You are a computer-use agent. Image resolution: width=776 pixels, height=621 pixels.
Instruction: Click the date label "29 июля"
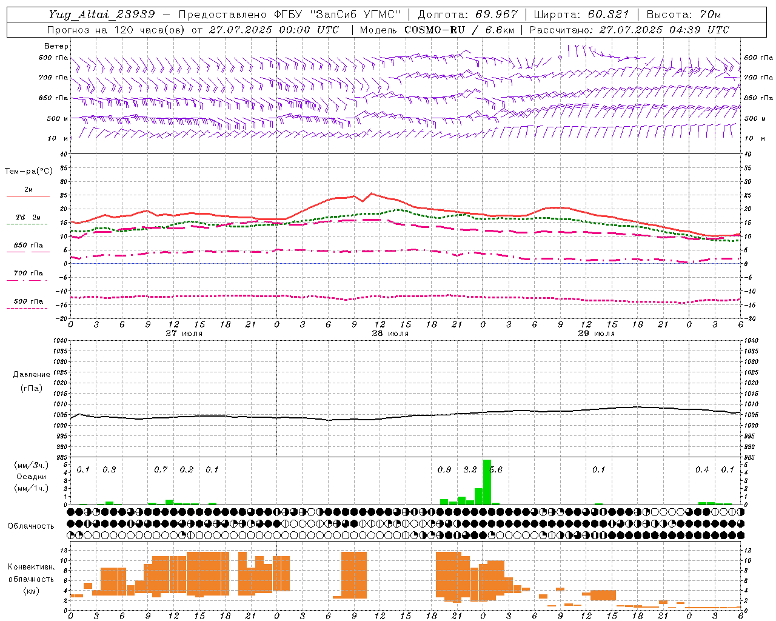[597, 334]
